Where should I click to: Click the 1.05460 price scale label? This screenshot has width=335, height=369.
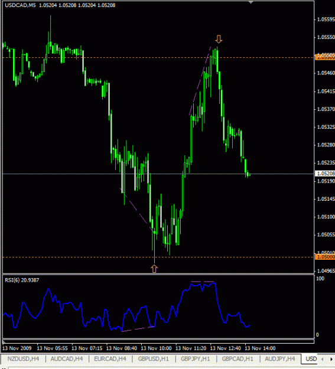pos(326,73)
